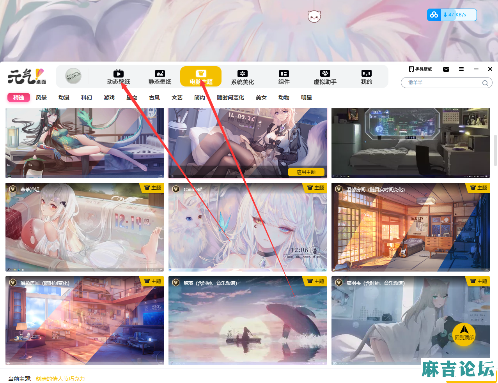Switch to the 静态壁纸 tab
The height and width of the screenshot is (383, 498).
(x=160, y=77)
